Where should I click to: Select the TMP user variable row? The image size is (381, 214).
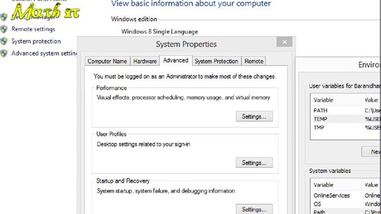pyautogui.click(x=345, y=127)
